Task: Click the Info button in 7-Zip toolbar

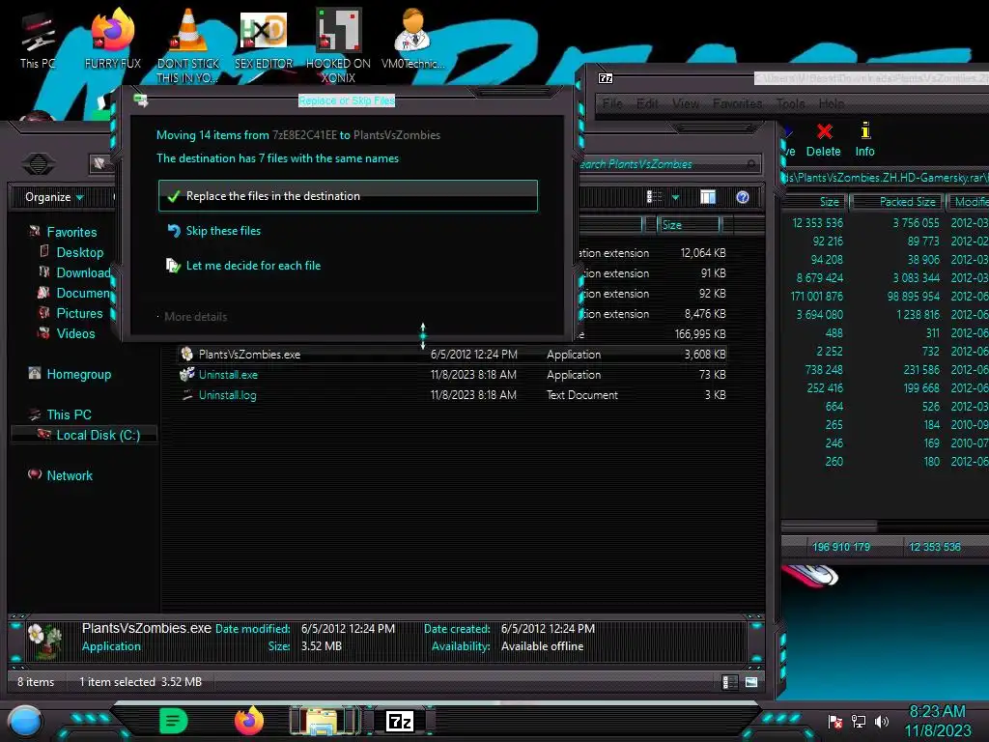Action: [864, 140]
